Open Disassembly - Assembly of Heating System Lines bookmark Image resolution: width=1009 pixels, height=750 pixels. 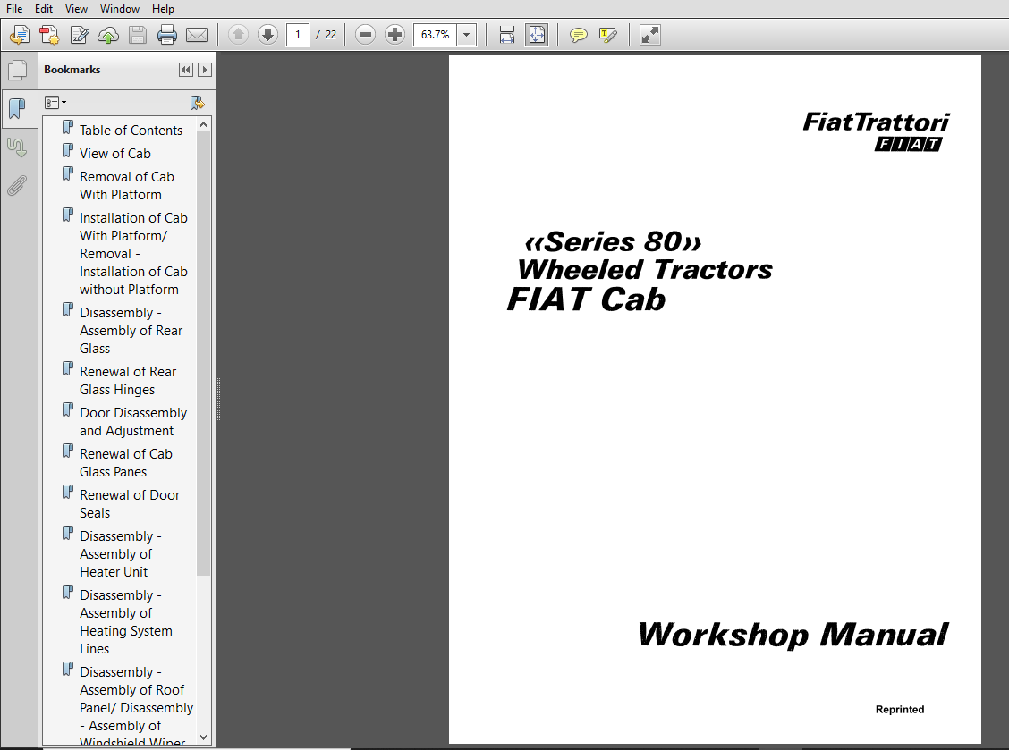125,621
